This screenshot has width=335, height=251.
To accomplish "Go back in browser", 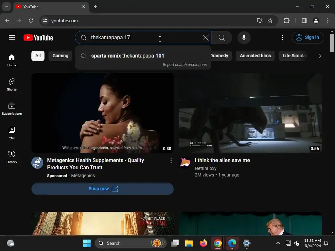I will point(7,21).
